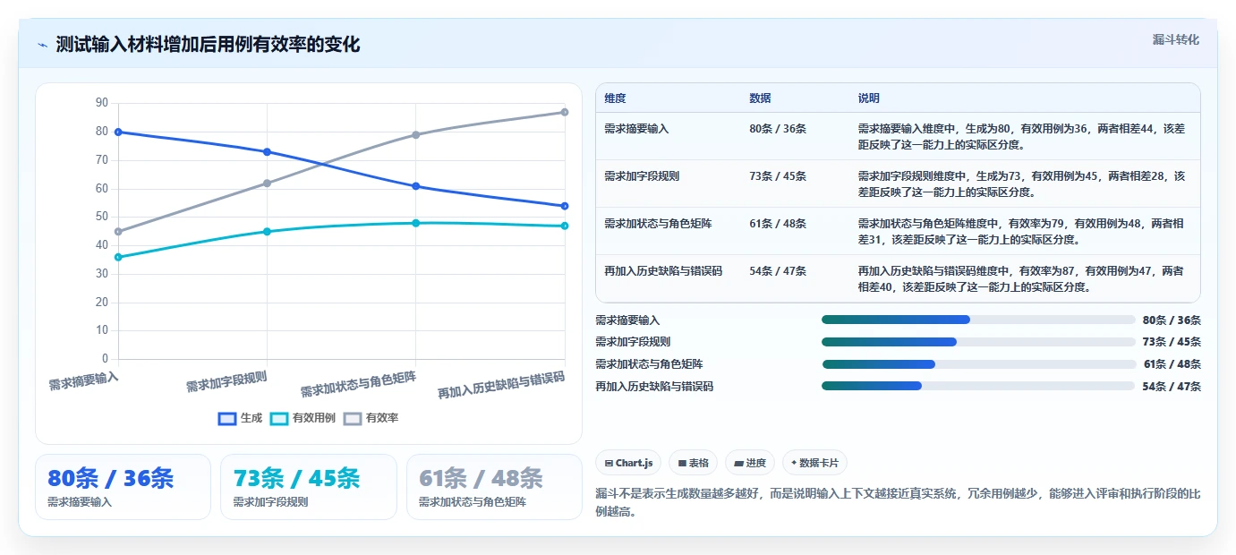Click the 生成 point at 80 on chart

click(x=118, y=132)
